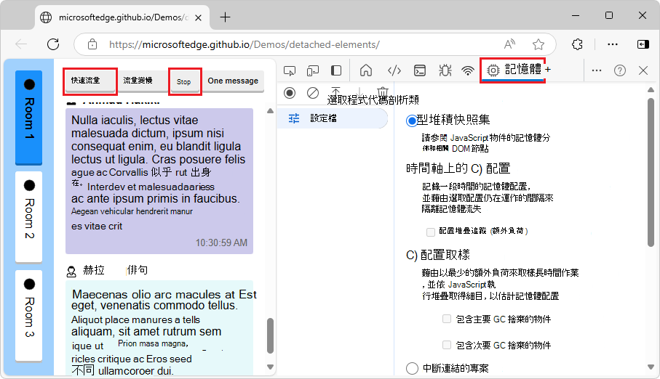Click the chat messages scrollbar thumb

[x=270, y=335]
